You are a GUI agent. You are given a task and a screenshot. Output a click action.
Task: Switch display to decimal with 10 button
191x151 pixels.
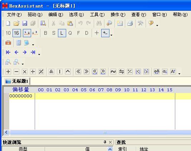(x=8, y=33)
